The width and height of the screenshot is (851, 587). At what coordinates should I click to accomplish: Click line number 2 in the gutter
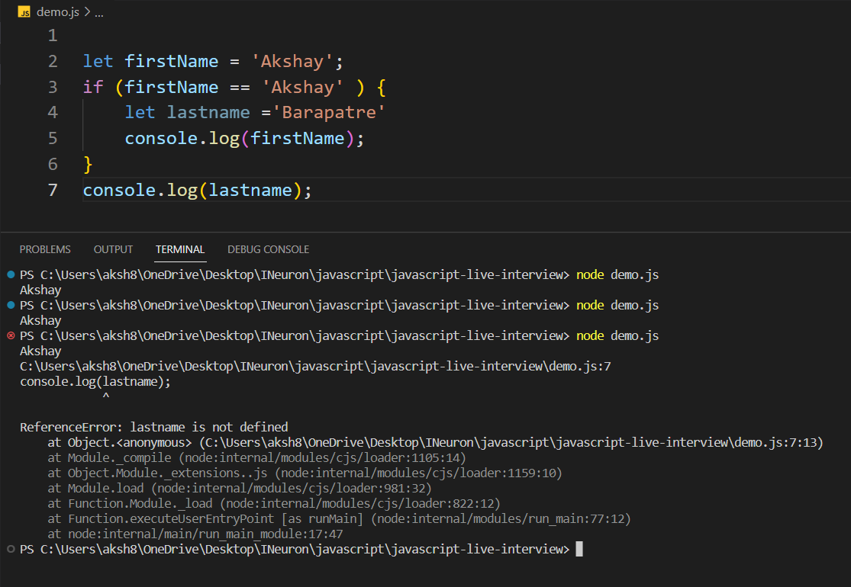click(53, 61)
